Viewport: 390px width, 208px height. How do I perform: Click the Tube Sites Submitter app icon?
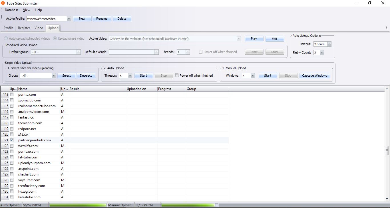3,3
